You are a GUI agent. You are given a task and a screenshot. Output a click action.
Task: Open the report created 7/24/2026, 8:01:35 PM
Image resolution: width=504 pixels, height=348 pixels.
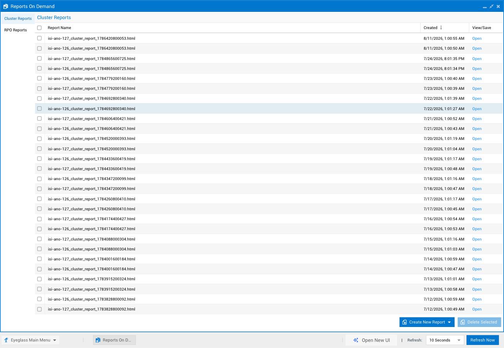[x=477, y=59]
